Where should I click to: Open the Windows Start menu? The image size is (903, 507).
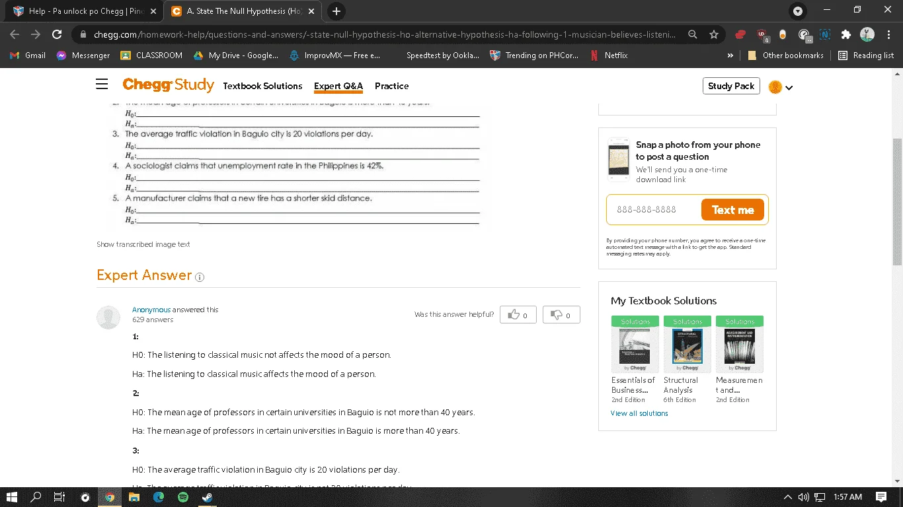[11, 497]
